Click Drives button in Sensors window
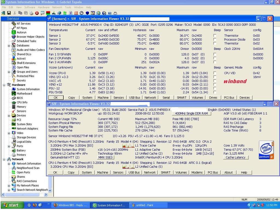 pos(213,98)
